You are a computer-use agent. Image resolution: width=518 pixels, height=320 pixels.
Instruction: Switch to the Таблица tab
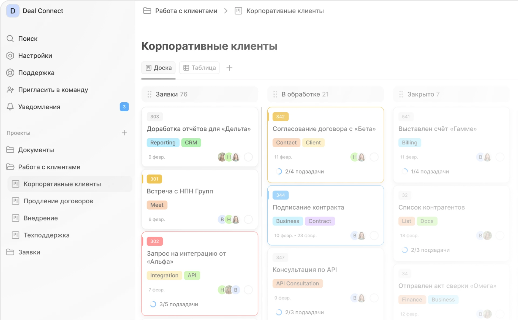click(199, 68)
